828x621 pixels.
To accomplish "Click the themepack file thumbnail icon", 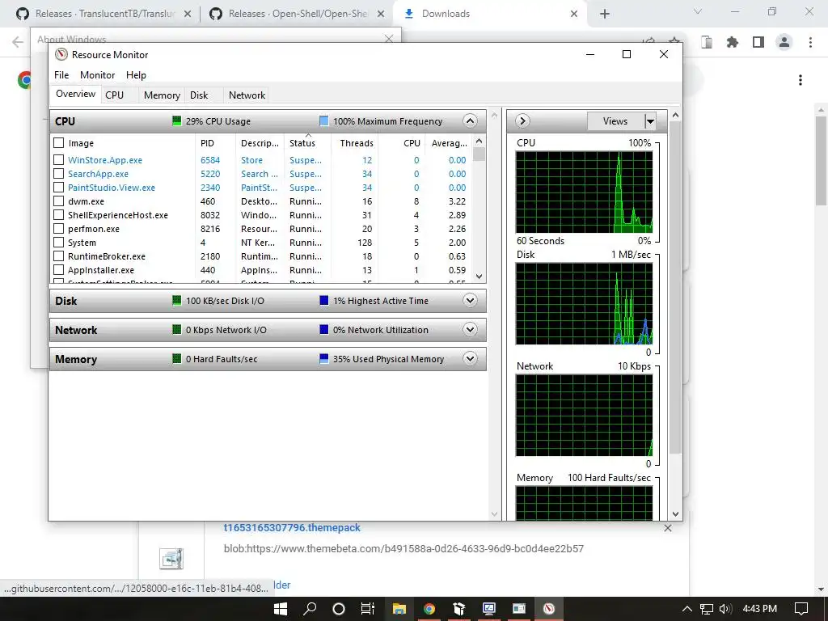I will click(171, 559).
